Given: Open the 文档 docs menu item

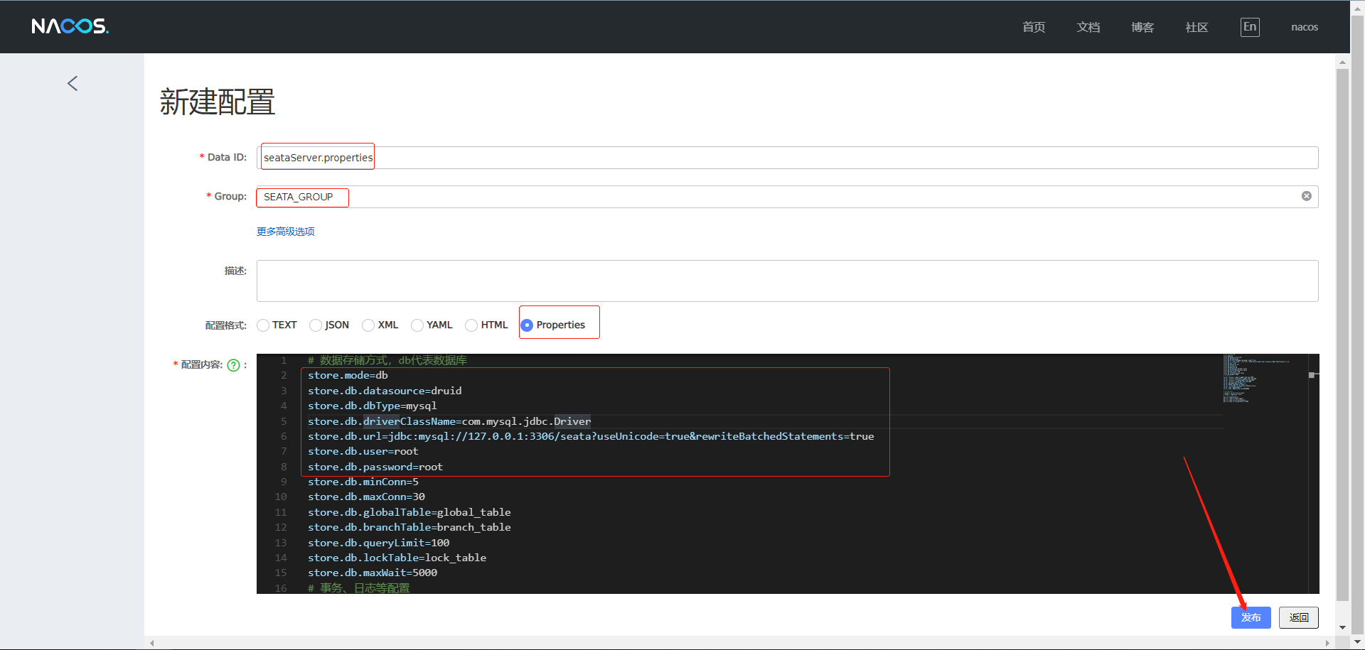Looking at the screenshot, I should pyautogui.click(x=1088, y=27).
